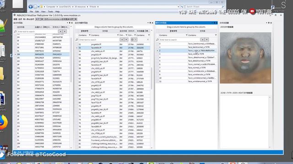This screenshot has height=164, width=293.
Task: Select row png4022.iff
Action: click(114, 86)
